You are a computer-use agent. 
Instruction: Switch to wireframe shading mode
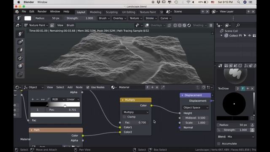tap(175, 25)
